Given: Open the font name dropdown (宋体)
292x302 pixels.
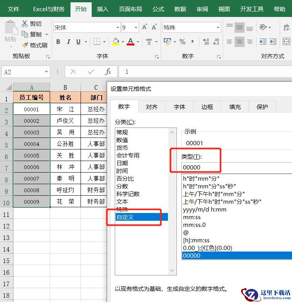Looking at the screenshot, I should 118,28.
